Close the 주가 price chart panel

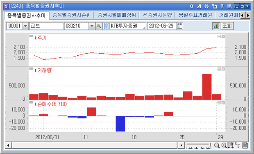point(223,36)
